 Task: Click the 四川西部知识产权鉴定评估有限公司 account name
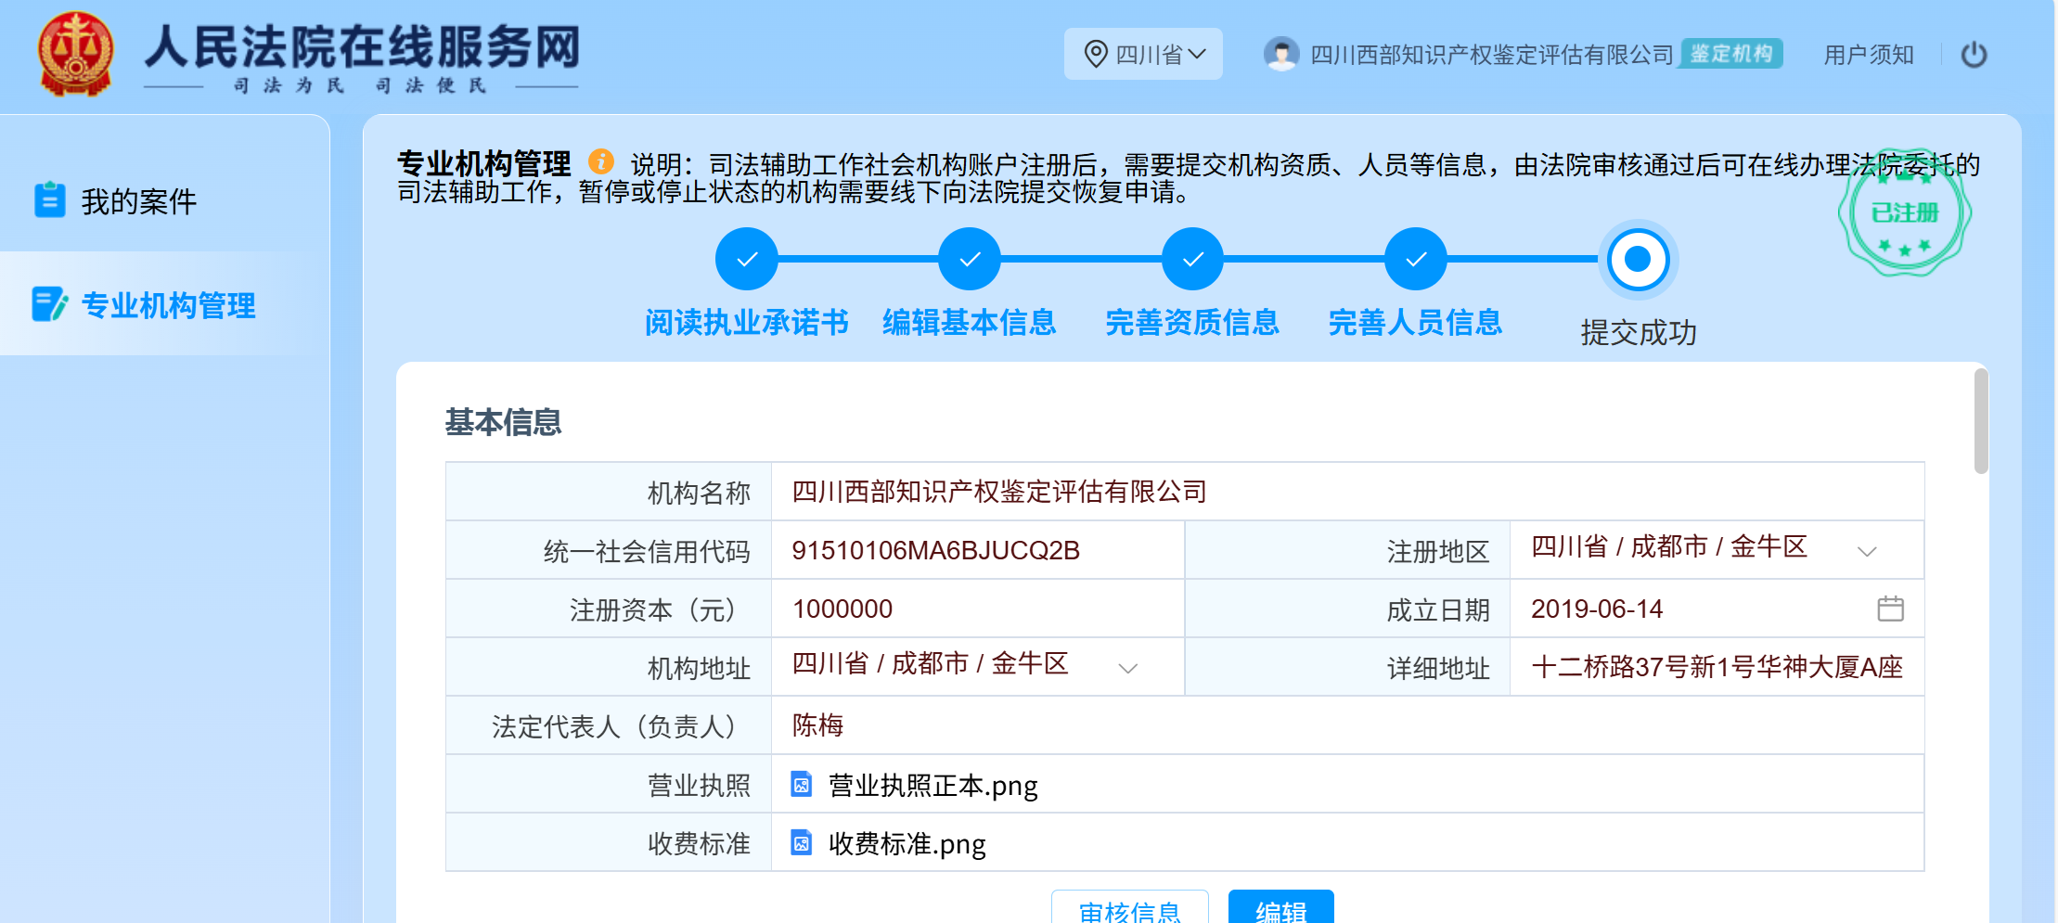point(1491,55)
